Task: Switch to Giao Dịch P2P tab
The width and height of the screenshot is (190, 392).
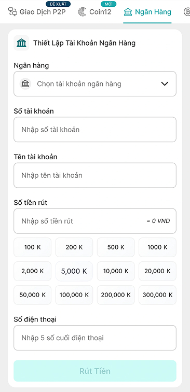Action: (x=37, y=12)
